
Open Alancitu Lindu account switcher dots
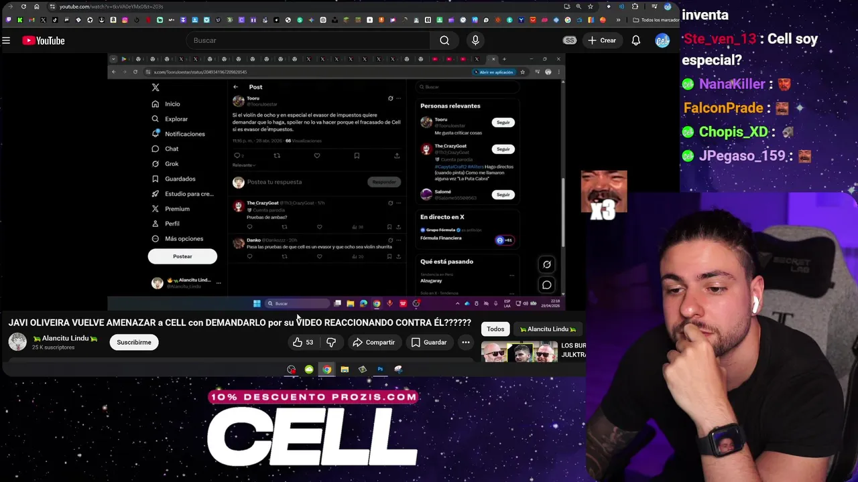click(219, 283)
